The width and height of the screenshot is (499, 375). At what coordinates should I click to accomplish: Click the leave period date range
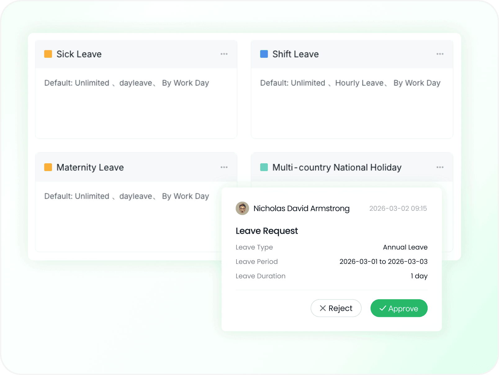[x=383, y=262]
